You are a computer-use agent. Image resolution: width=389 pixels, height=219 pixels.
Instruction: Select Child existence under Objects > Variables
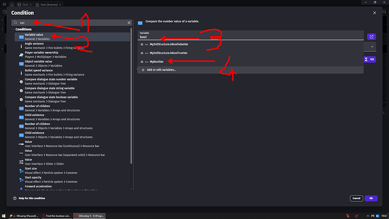(72, 135)
